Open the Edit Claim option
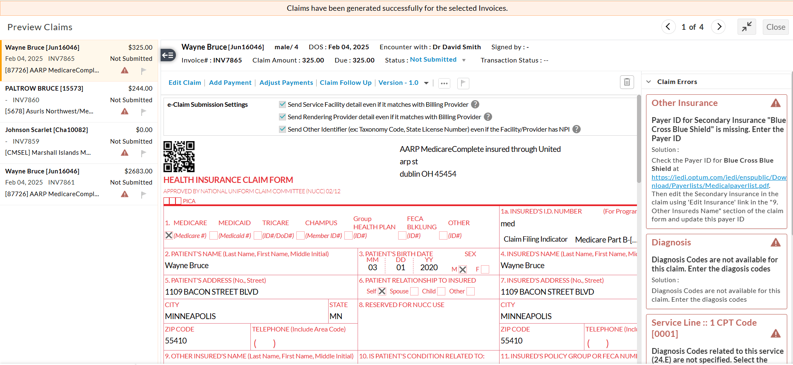 click(185, 83)
